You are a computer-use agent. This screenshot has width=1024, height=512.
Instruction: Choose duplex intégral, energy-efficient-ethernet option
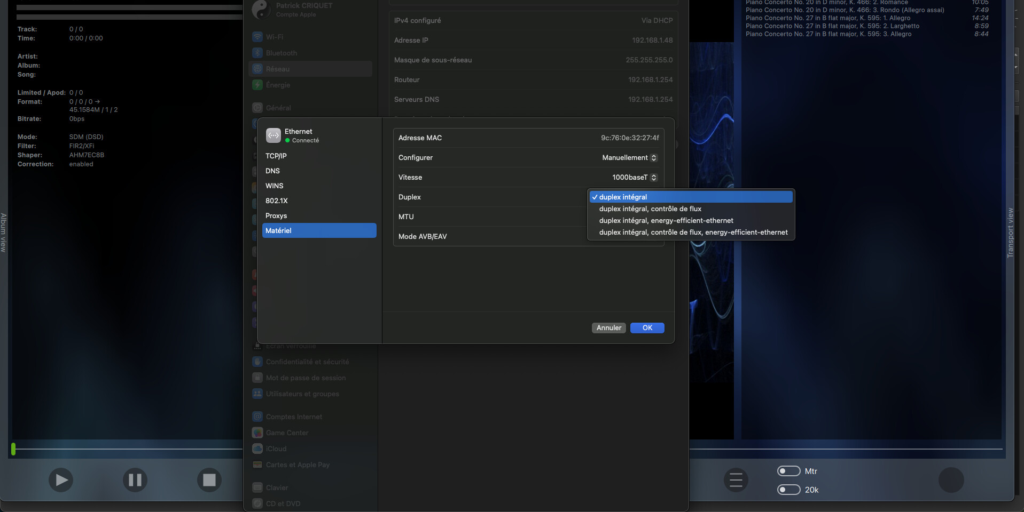tap(666, 221)
